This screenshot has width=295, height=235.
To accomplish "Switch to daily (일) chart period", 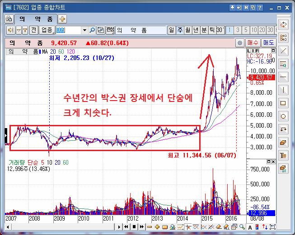I will 172,30.
